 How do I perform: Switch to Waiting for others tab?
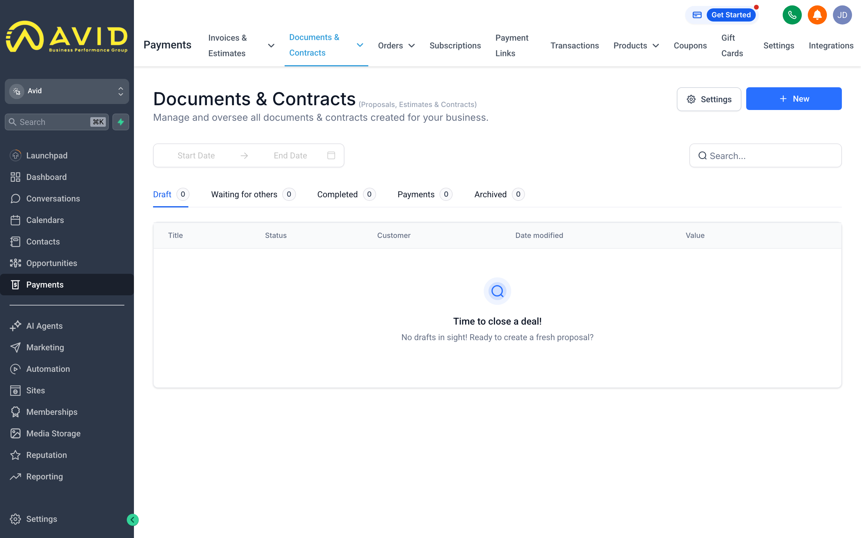point(253,194)
